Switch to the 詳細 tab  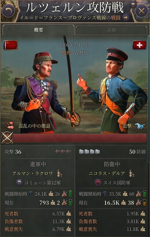[111, 30]
